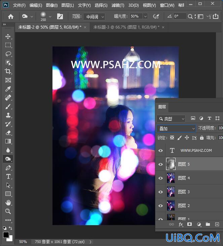Open the tool preset picker arrow

pos(32,16)
